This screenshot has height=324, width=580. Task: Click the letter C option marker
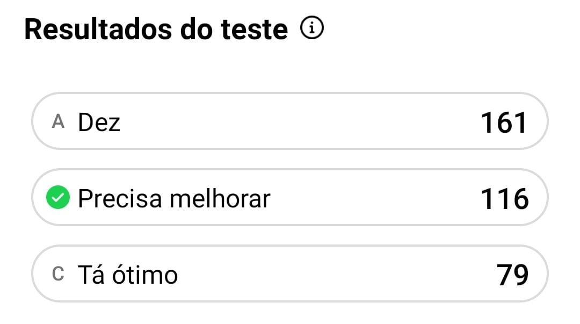[x=58, y=275]
